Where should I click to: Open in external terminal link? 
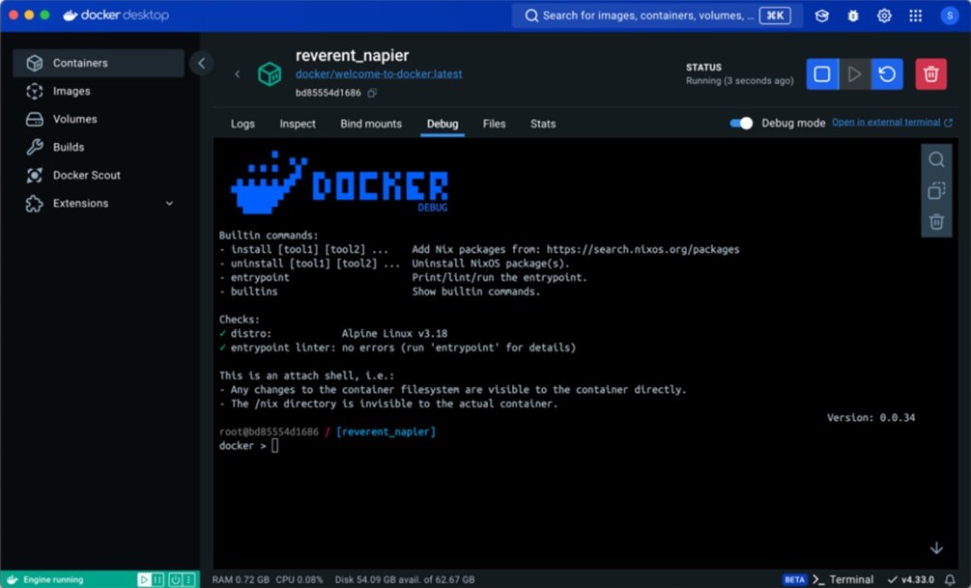pos(892,123)
